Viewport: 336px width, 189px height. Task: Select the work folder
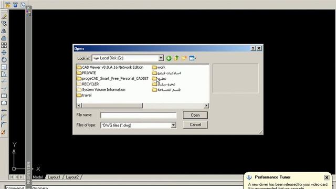[159, 67]
